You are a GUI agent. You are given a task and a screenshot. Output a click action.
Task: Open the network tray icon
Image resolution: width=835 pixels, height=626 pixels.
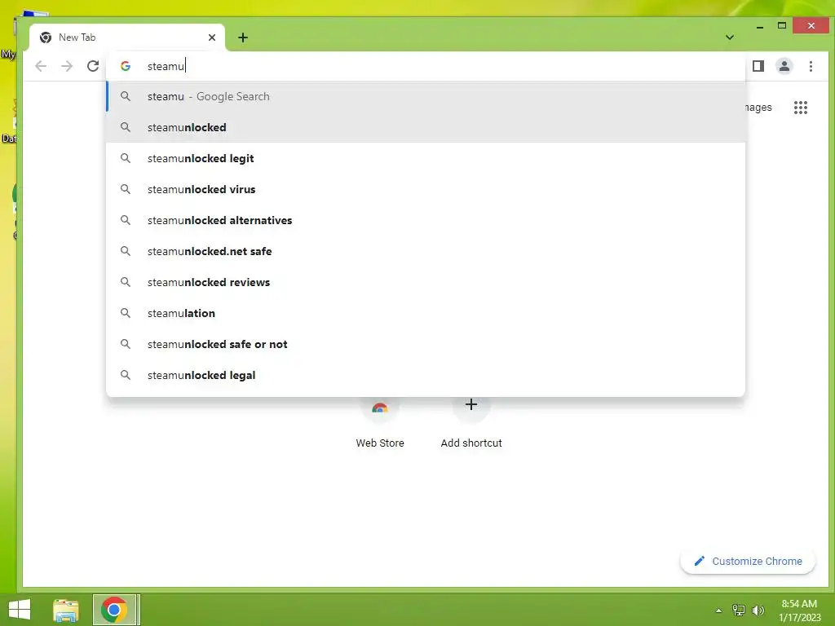(x=739, y=610)
